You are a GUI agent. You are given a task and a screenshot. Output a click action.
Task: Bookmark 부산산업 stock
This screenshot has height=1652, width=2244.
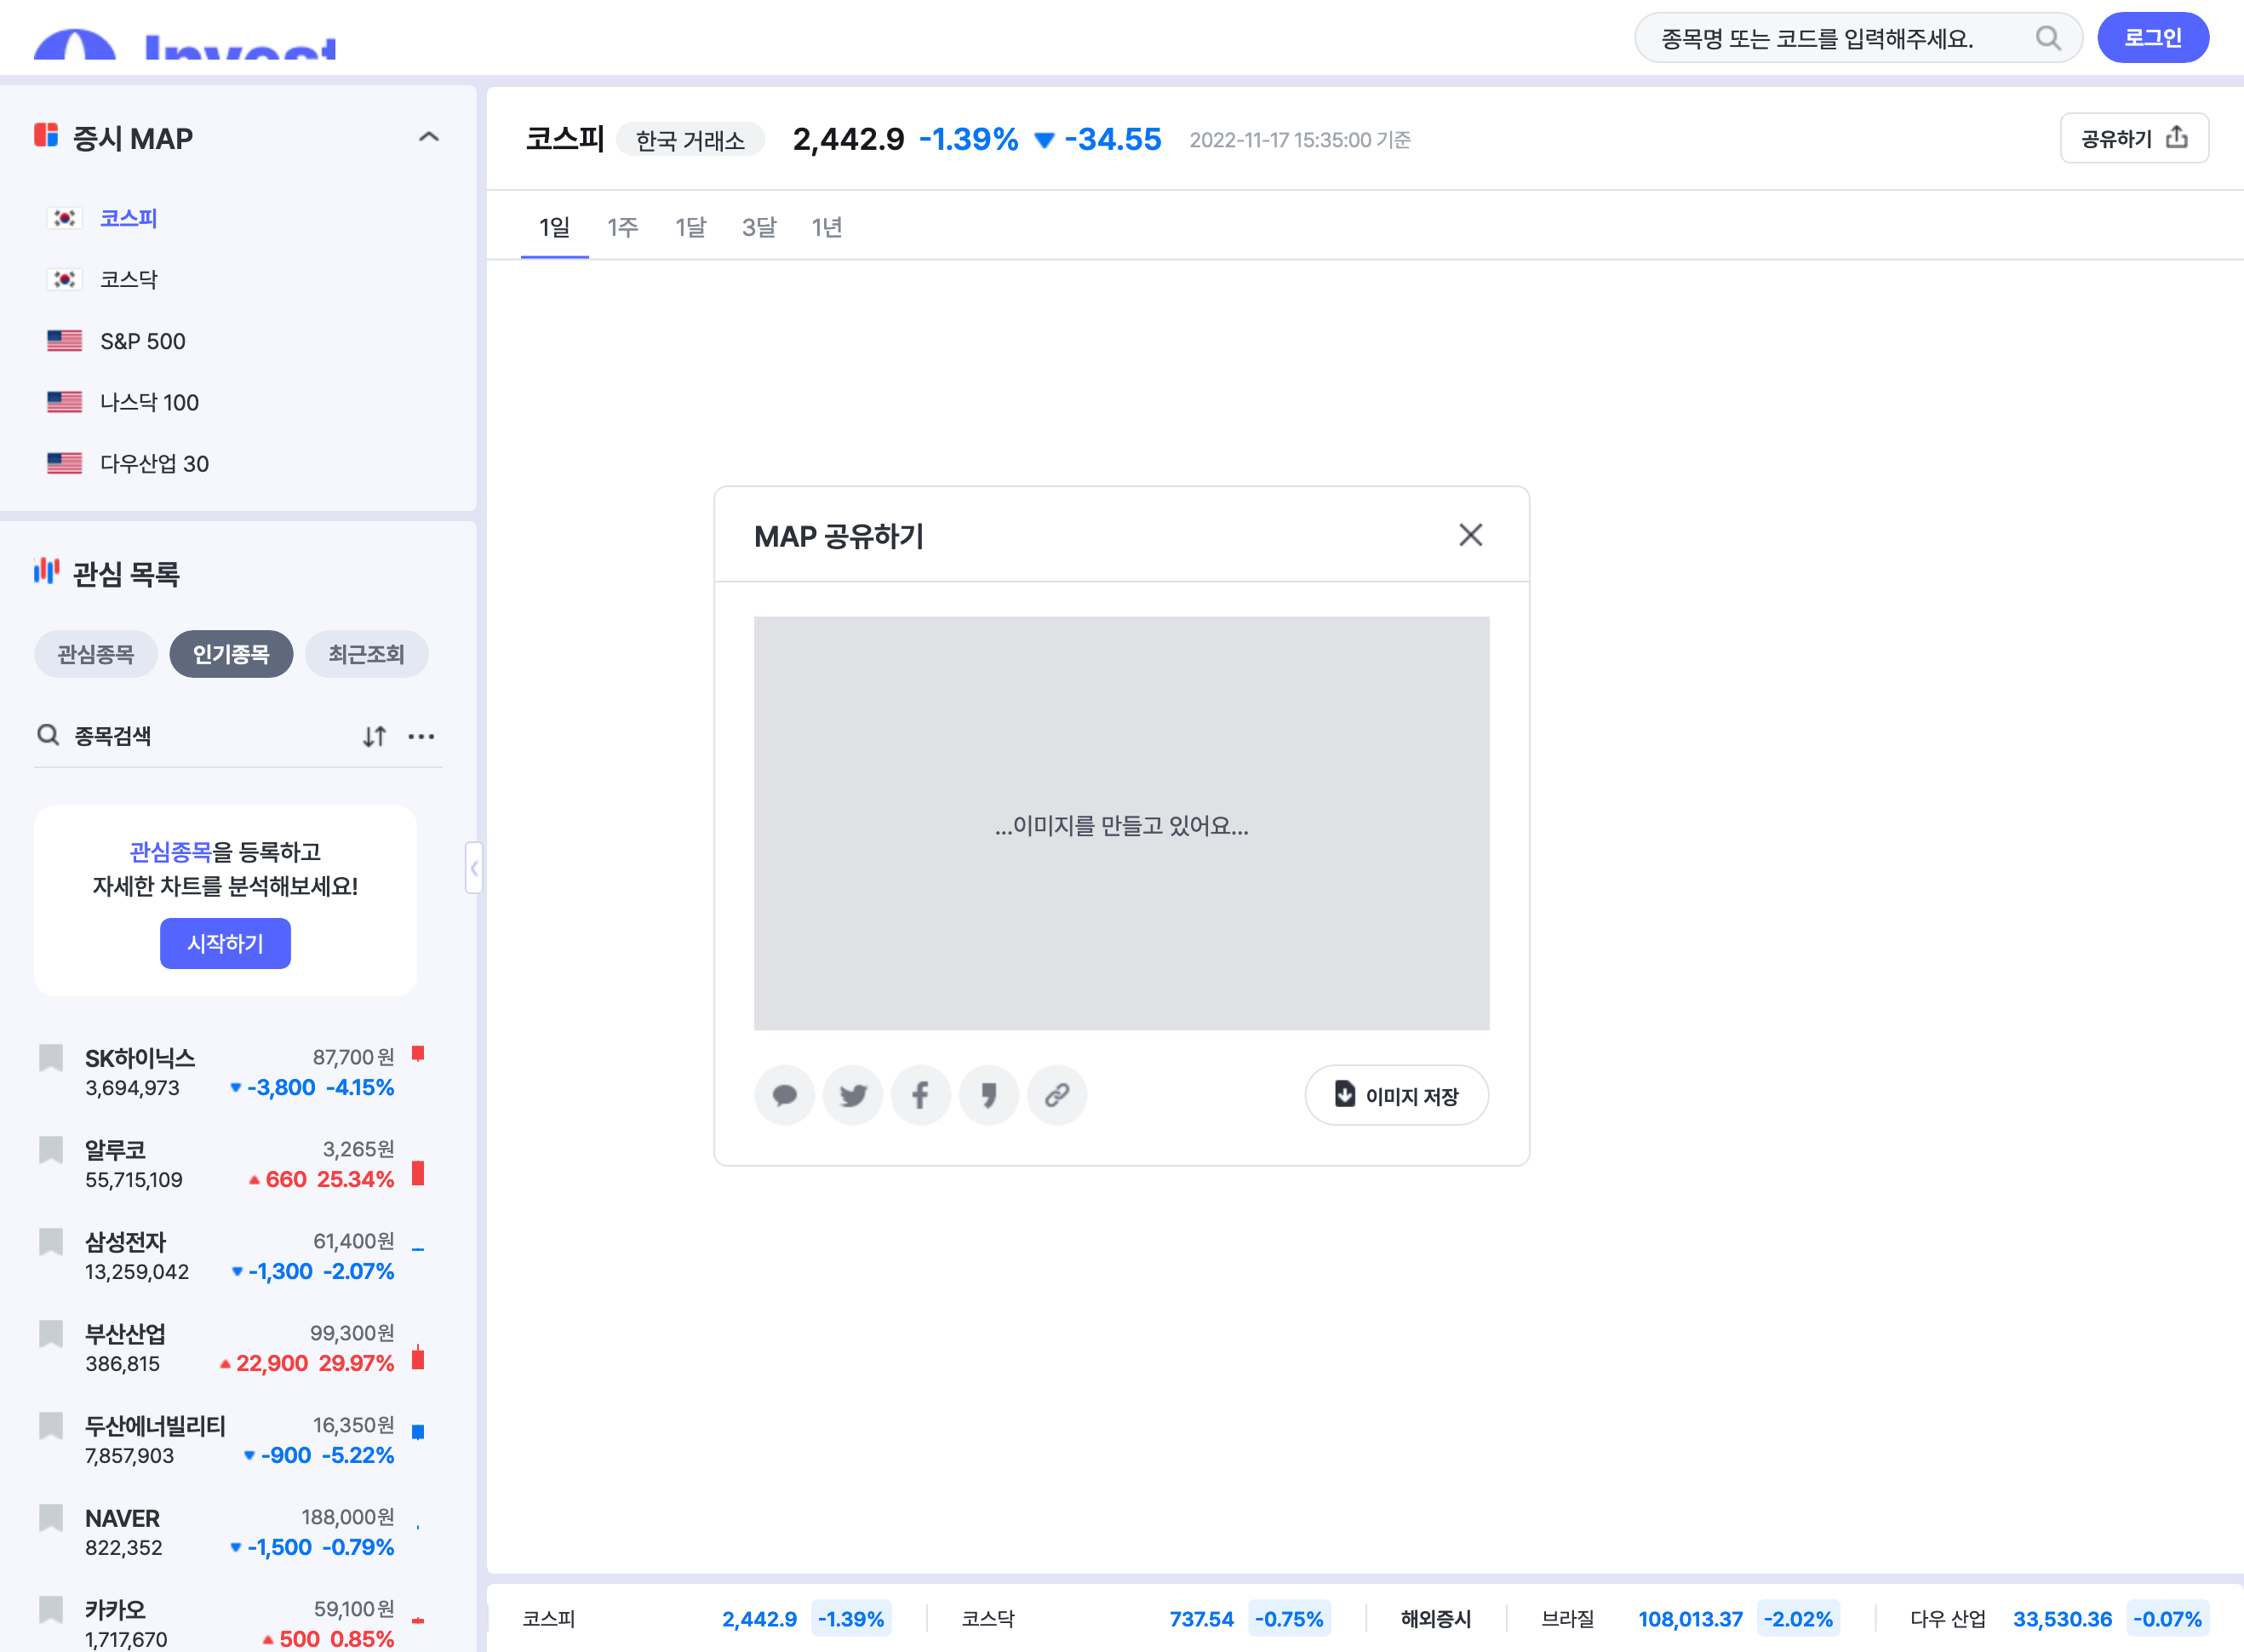tap(51, 1333)
